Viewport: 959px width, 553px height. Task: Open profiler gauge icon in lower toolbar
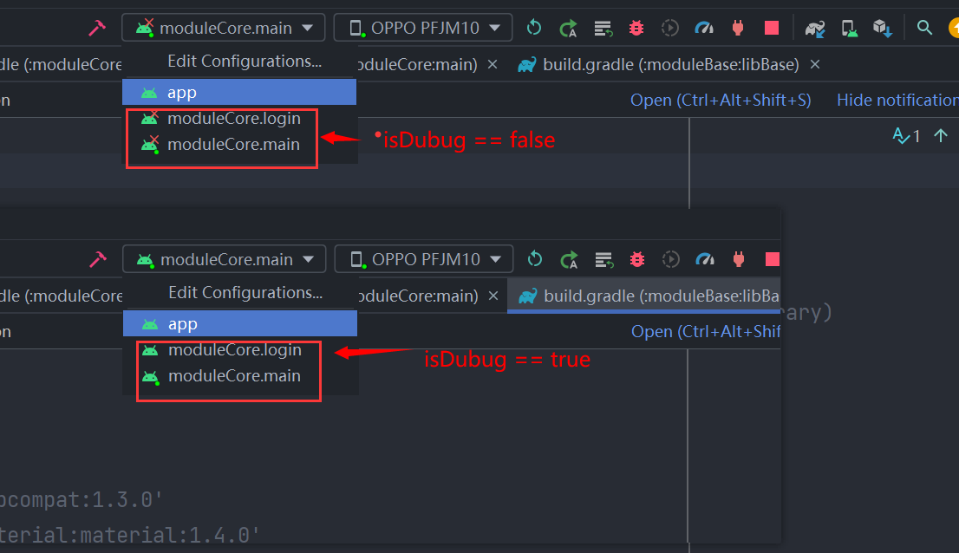(705, 260)
